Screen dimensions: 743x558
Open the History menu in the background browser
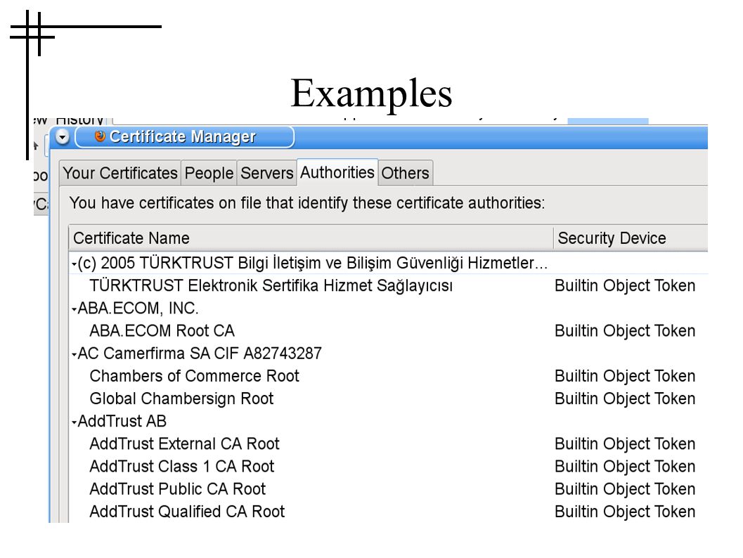click(79, 120)
